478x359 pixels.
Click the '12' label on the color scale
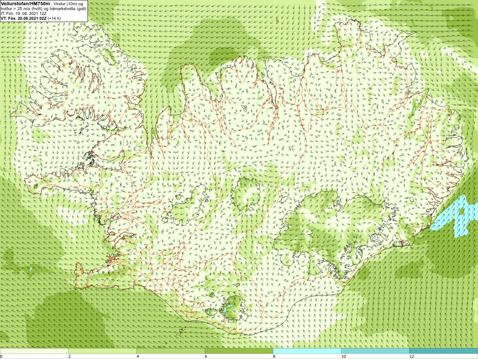coord(412,356)
